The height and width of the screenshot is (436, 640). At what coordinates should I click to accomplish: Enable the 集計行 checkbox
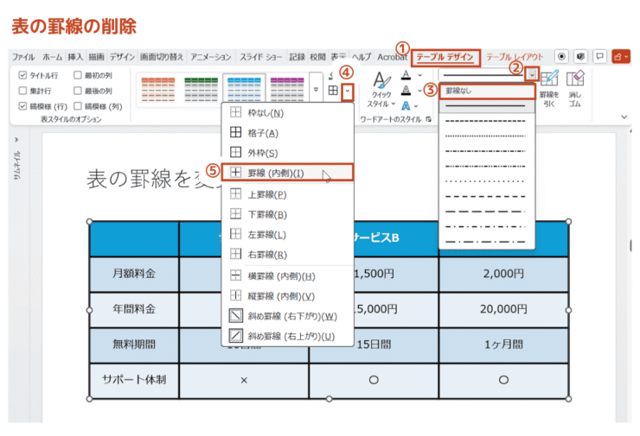(x=22, y=91)
